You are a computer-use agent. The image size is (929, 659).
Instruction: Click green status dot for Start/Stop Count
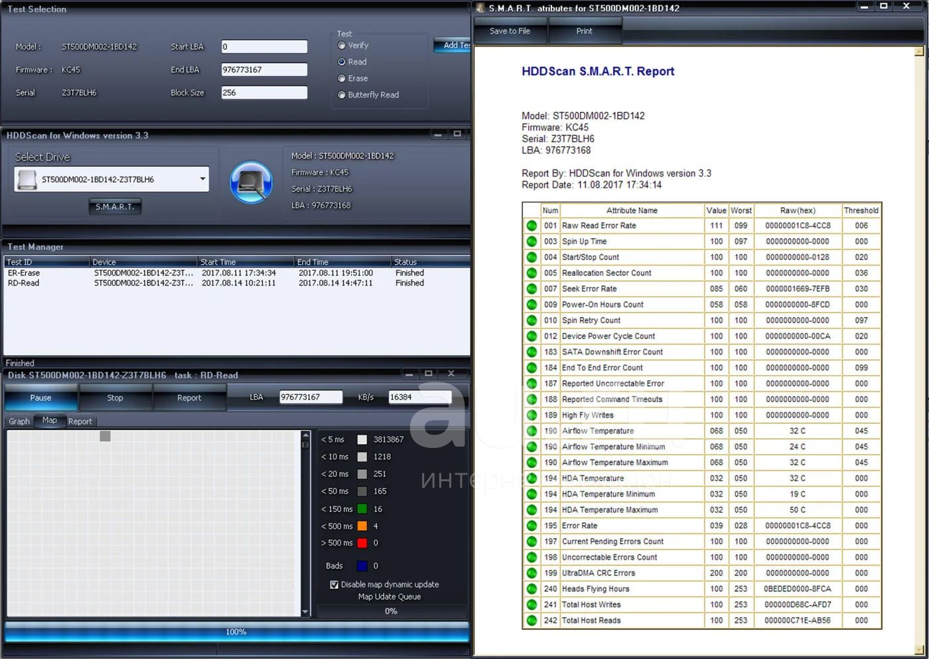tap(532, 257)
